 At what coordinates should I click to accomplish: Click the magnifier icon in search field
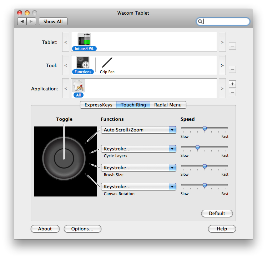[200, 22]
